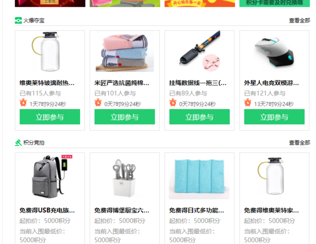The height and width of the screenshot is (244, 316).
Task: Click alarm clock icon under 挂绳数据线
Action: [x=173, y=103]
